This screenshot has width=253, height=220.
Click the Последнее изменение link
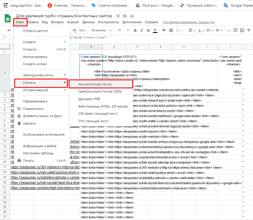tap(189, 22)
